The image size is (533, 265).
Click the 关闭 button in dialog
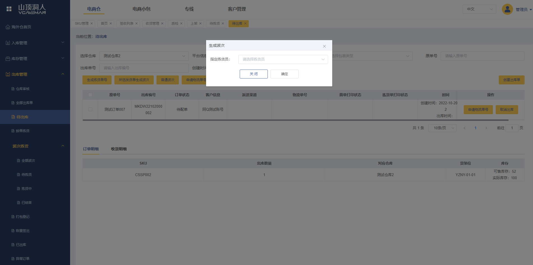pyautogui.click(x=253, y=74)
